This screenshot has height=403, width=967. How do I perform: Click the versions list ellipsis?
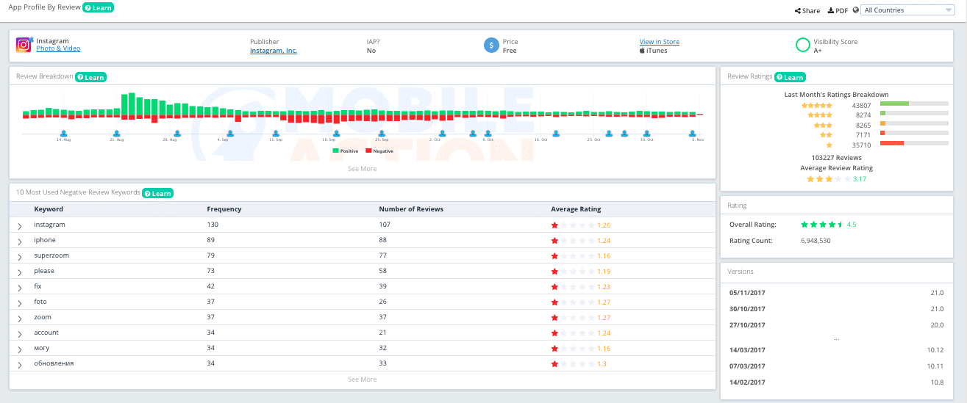pos(837,339)
